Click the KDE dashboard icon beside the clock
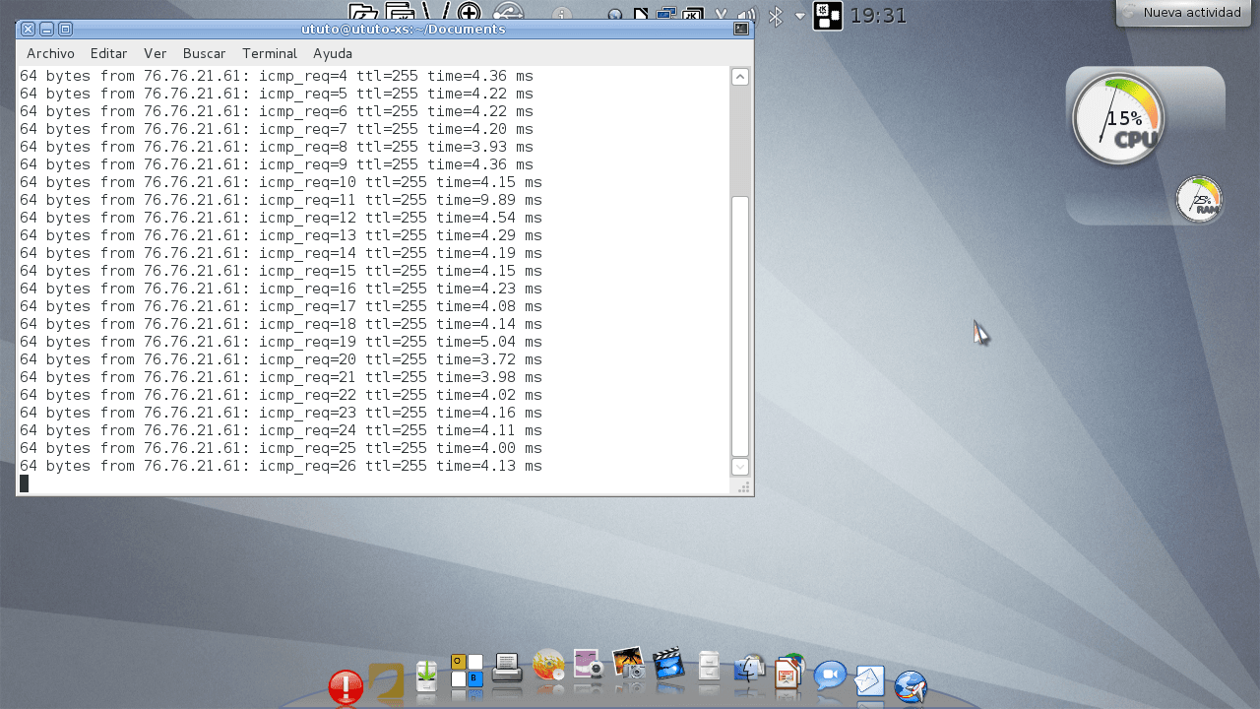The image size is (1260, 709). 828,15
